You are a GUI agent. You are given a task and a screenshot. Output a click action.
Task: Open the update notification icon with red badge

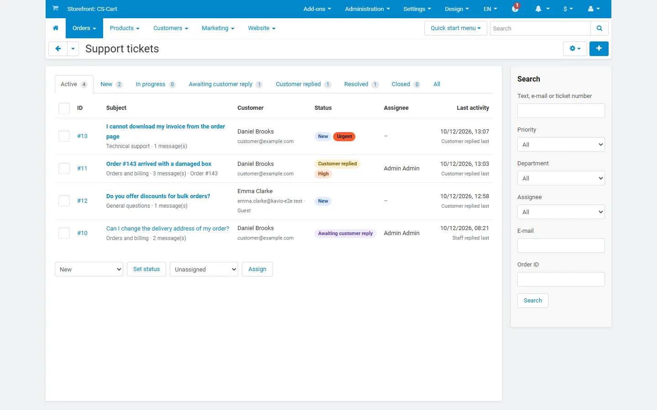[x=516, y=8]
